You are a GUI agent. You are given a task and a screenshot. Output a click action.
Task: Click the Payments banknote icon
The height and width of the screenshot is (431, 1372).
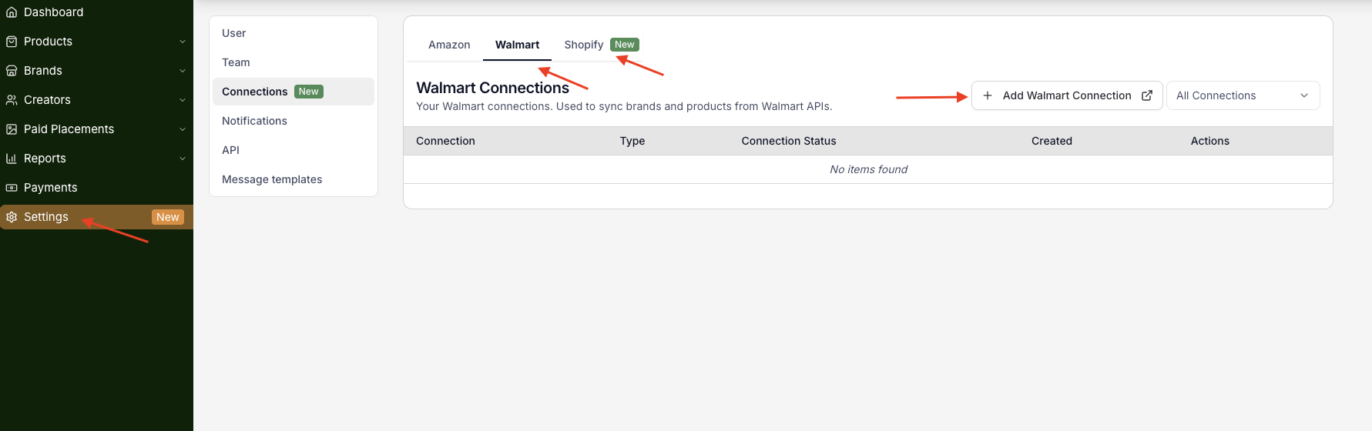pos(12,188)
